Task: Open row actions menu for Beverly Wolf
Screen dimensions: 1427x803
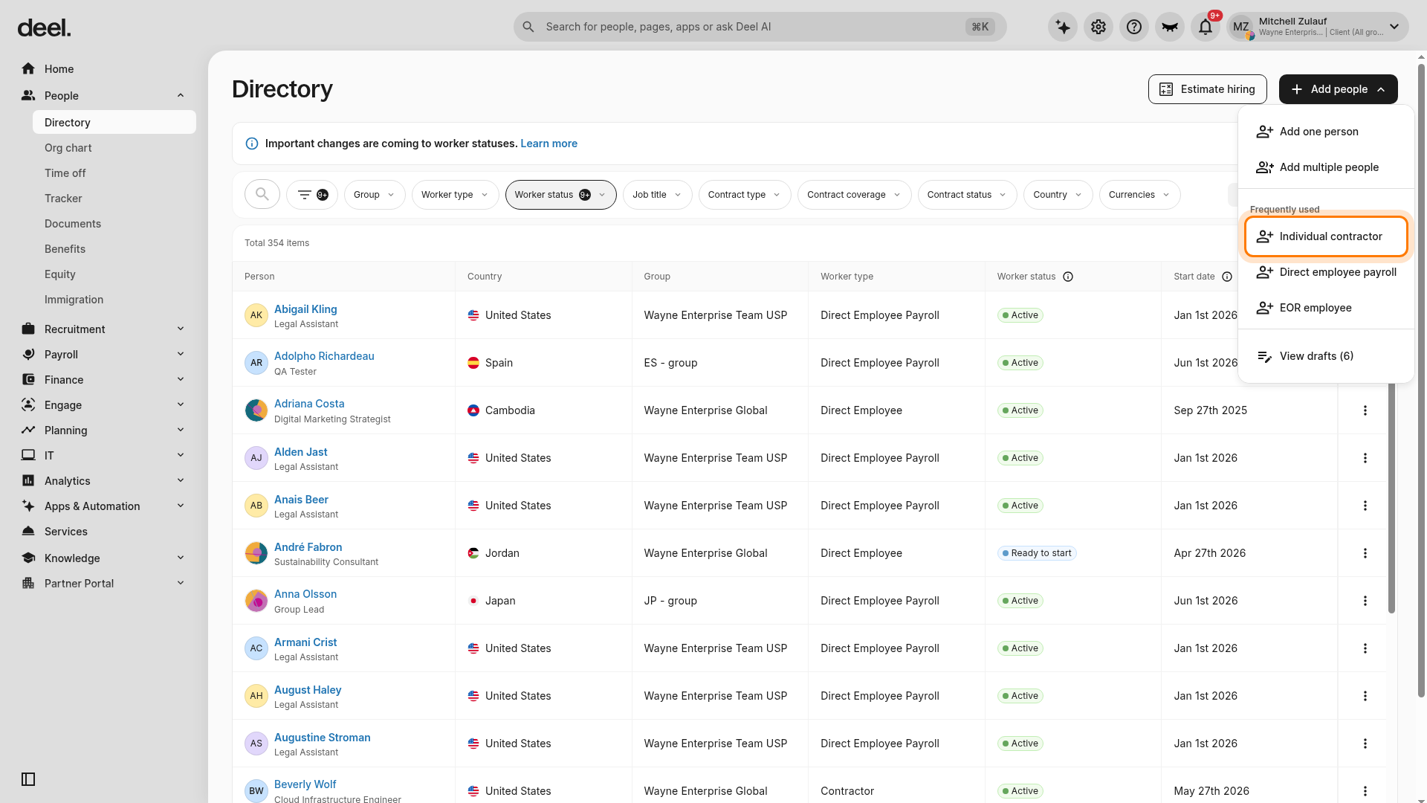Action: click(x=1365, y=791)
